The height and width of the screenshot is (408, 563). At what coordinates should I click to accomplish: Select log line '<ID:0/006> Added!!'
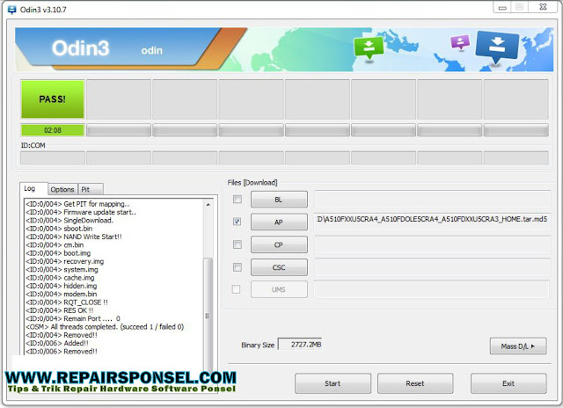tap(57, 344)
